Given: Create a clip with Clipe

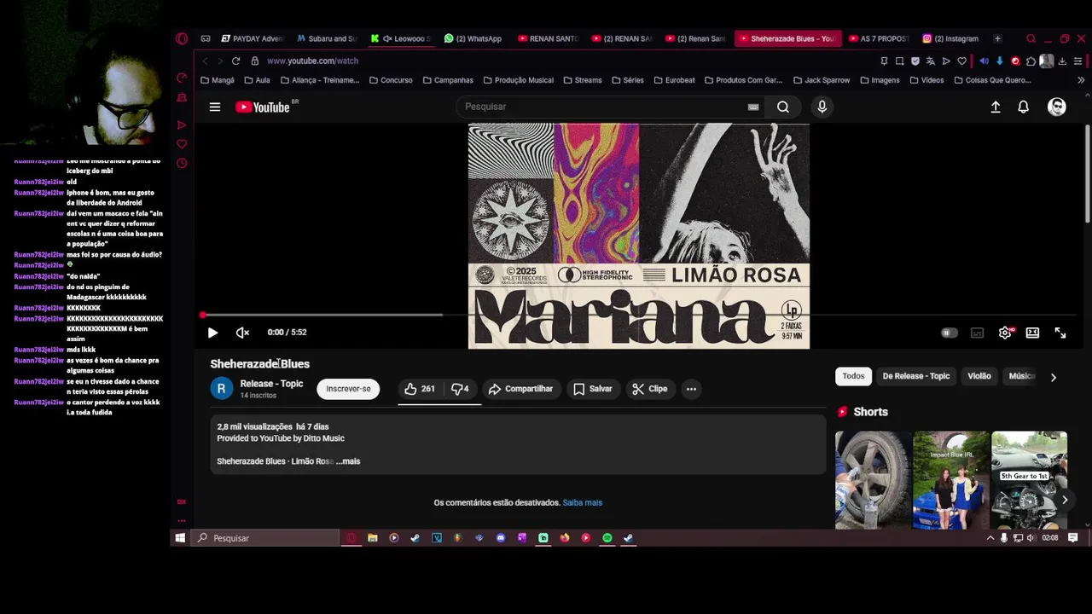Looking at the screenshot, I should [649, 389].
